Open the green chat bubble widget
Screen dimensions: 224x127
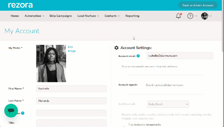click(x=11, y=110)
